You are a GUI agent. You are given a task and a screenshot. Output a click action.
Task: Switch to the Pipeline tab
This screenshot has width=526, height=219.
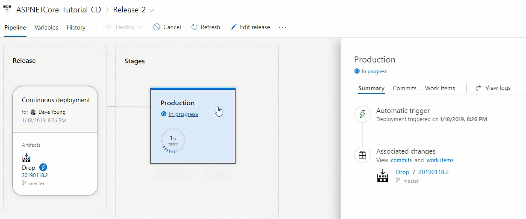click(15, 27)
